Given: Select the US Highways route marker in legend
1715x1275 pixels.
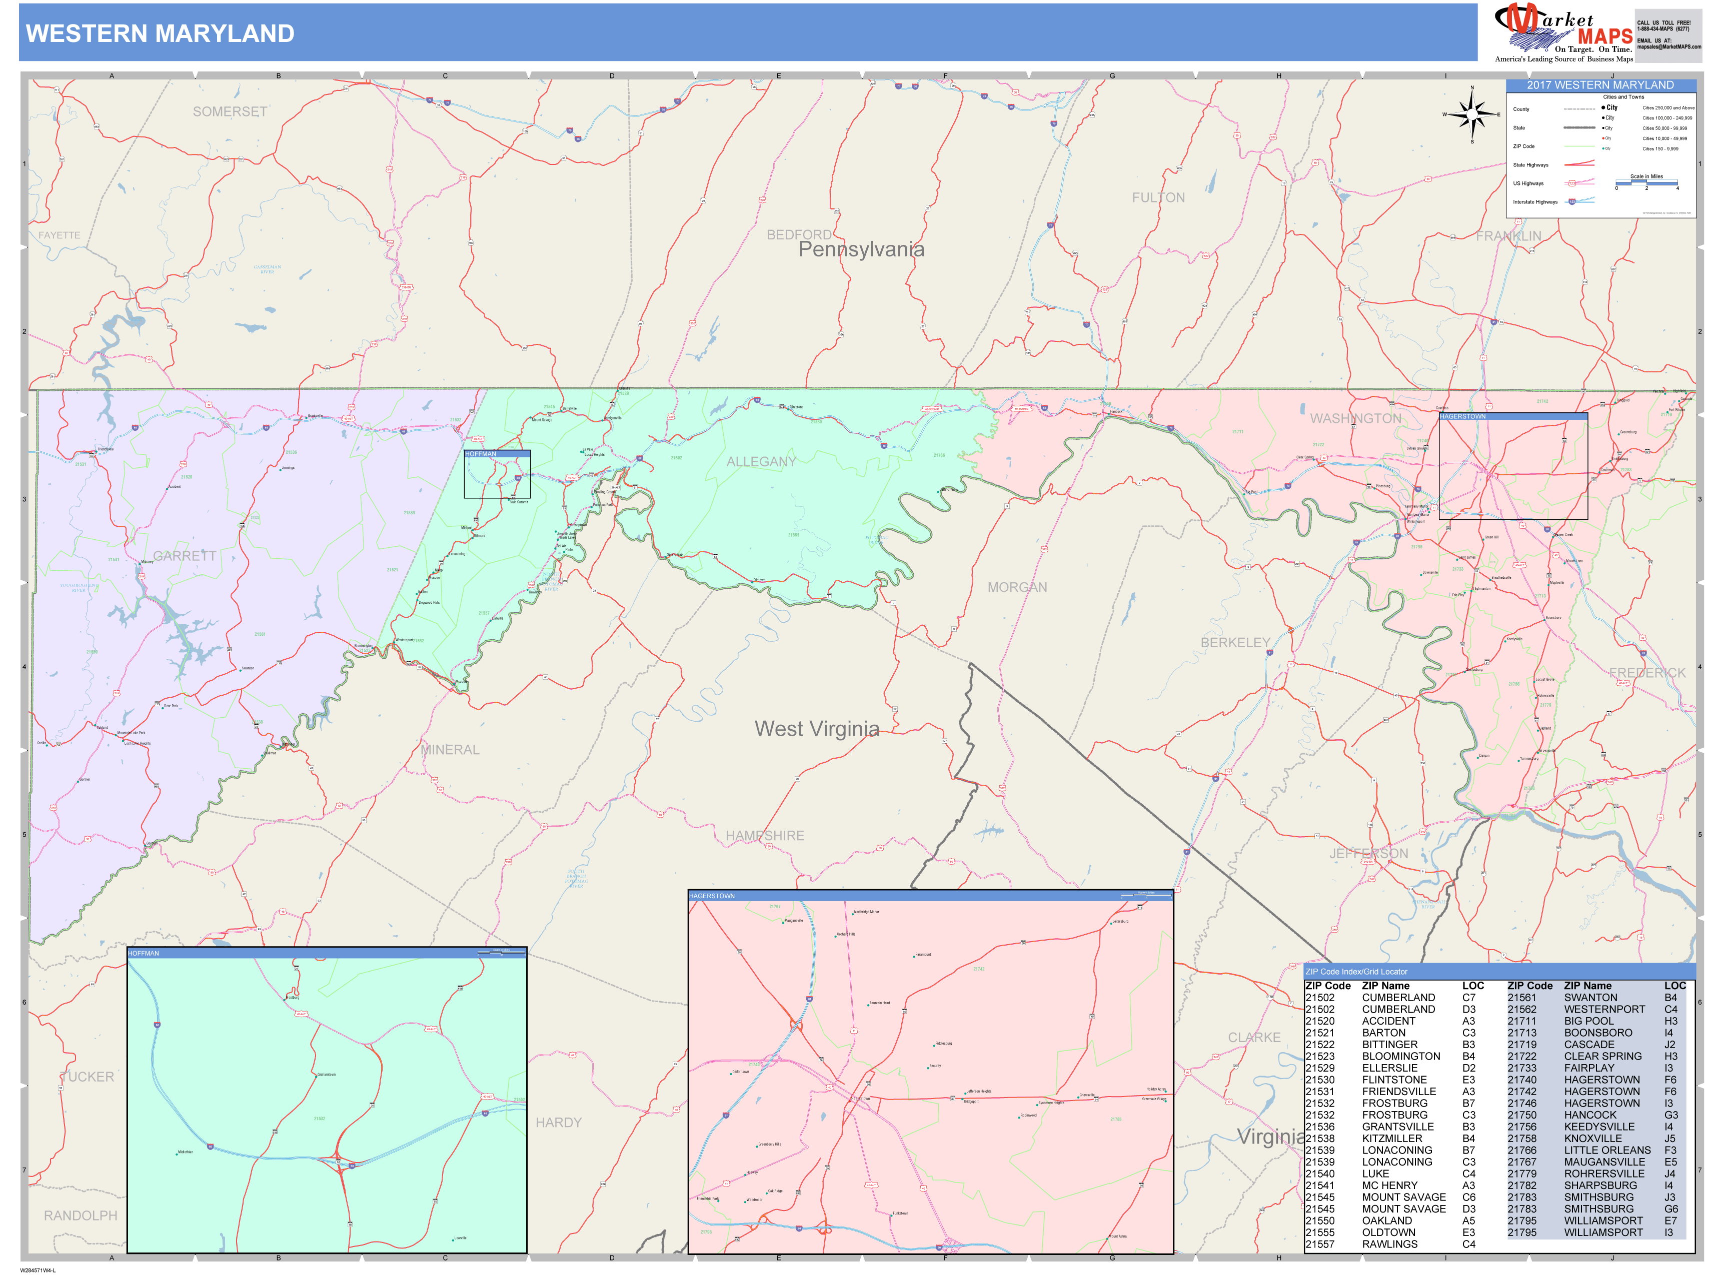Looking at the screenshot, I should (1573, 183).
